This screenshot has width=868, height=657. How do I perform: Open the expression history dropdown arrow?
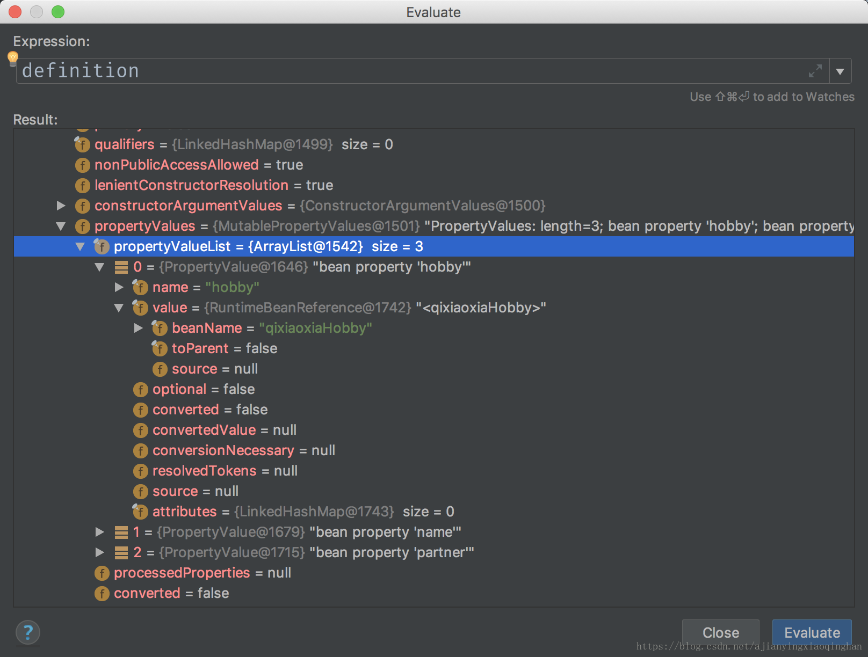click(x=840, y=71)
